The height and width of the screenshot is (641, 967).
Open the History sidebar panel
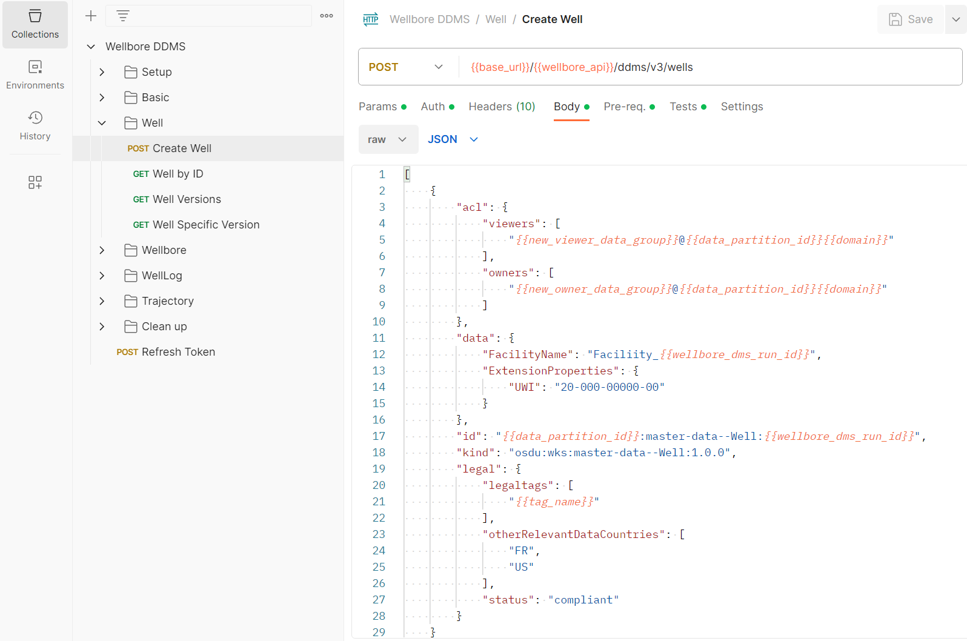[35, 126]
